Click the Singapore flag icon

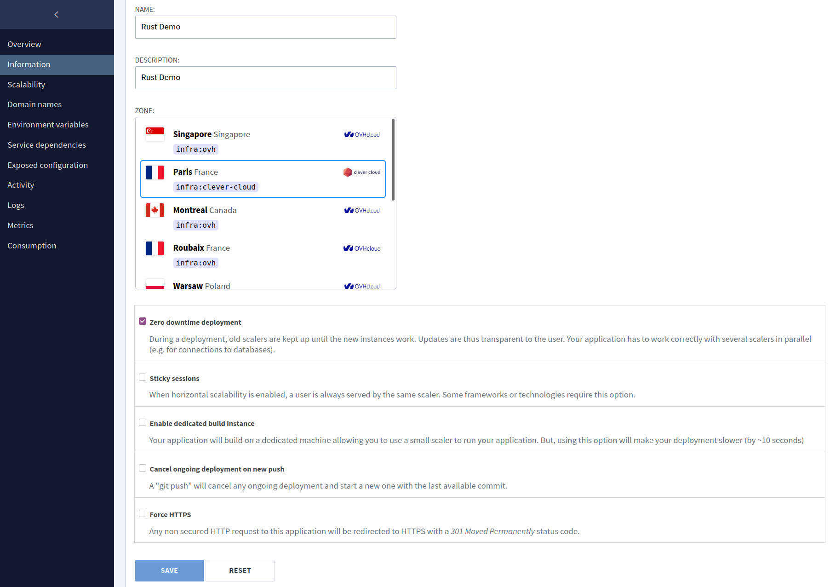point(155,134)
